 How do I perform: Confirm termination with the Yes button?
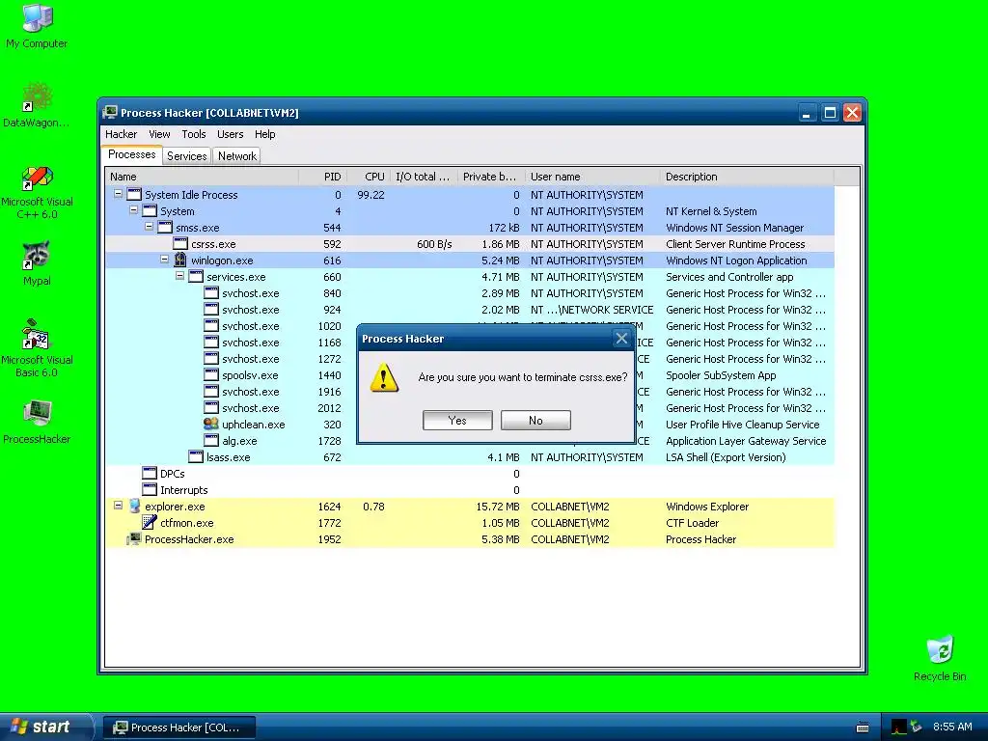(x=457, y=421)
